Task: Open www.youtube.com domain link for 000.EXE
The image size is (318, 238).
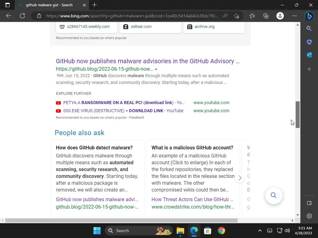Action: [211, 111]
